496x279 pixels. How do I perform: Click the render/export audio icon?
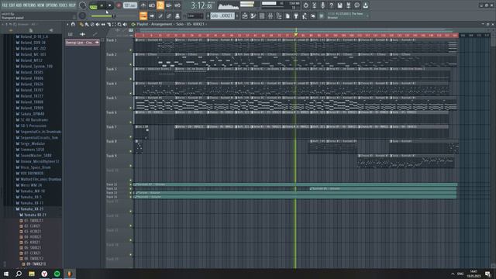[x=348, y=5]
